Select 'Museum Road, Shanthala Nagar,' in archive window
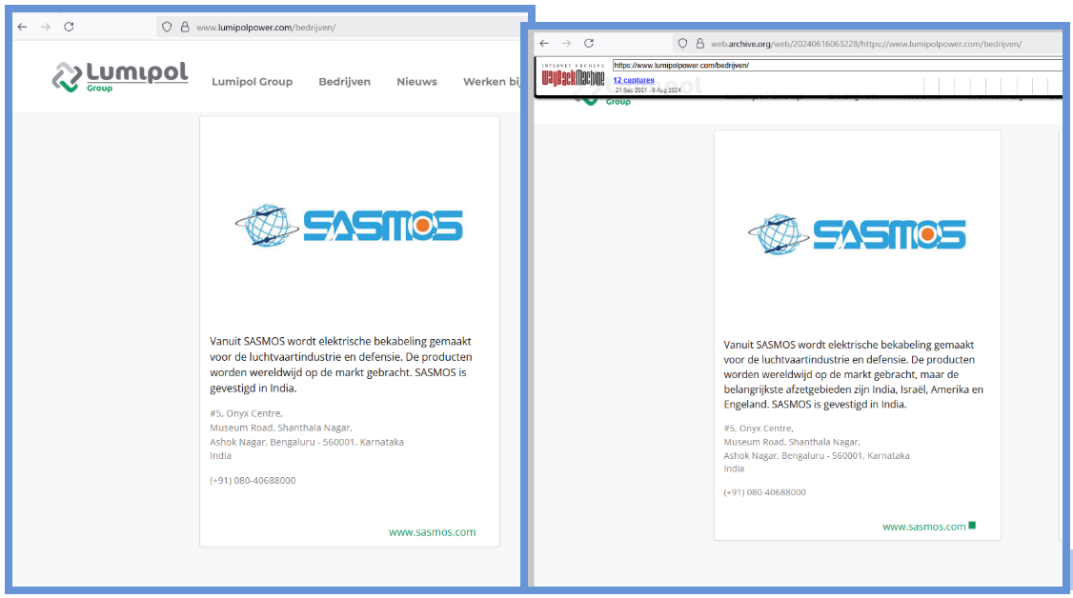This screenshot has width=1073, height=598. (792, 442)
